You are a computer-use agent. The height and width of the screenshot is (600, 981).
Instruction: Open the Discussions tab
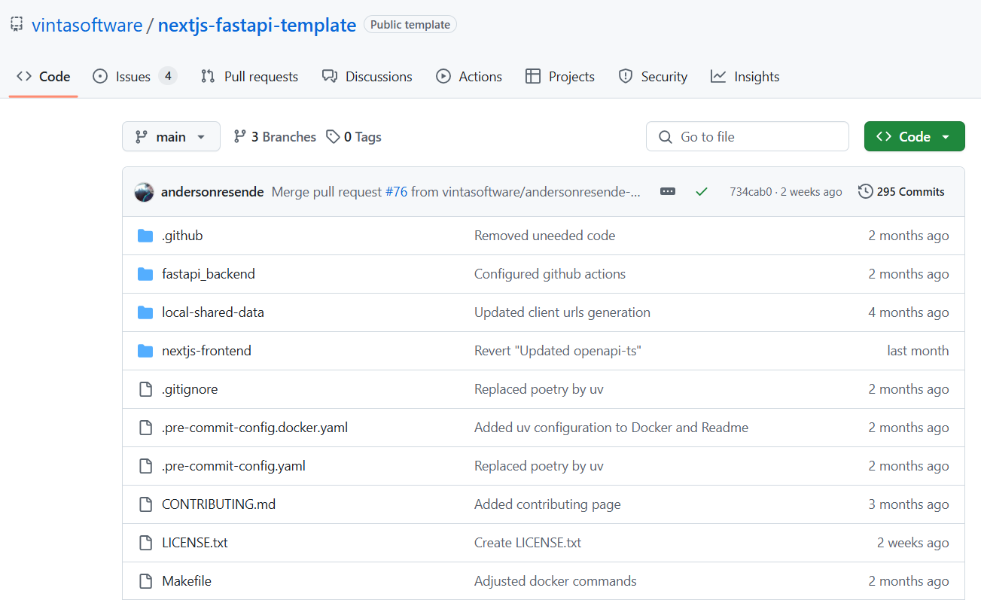coord(367,77)
